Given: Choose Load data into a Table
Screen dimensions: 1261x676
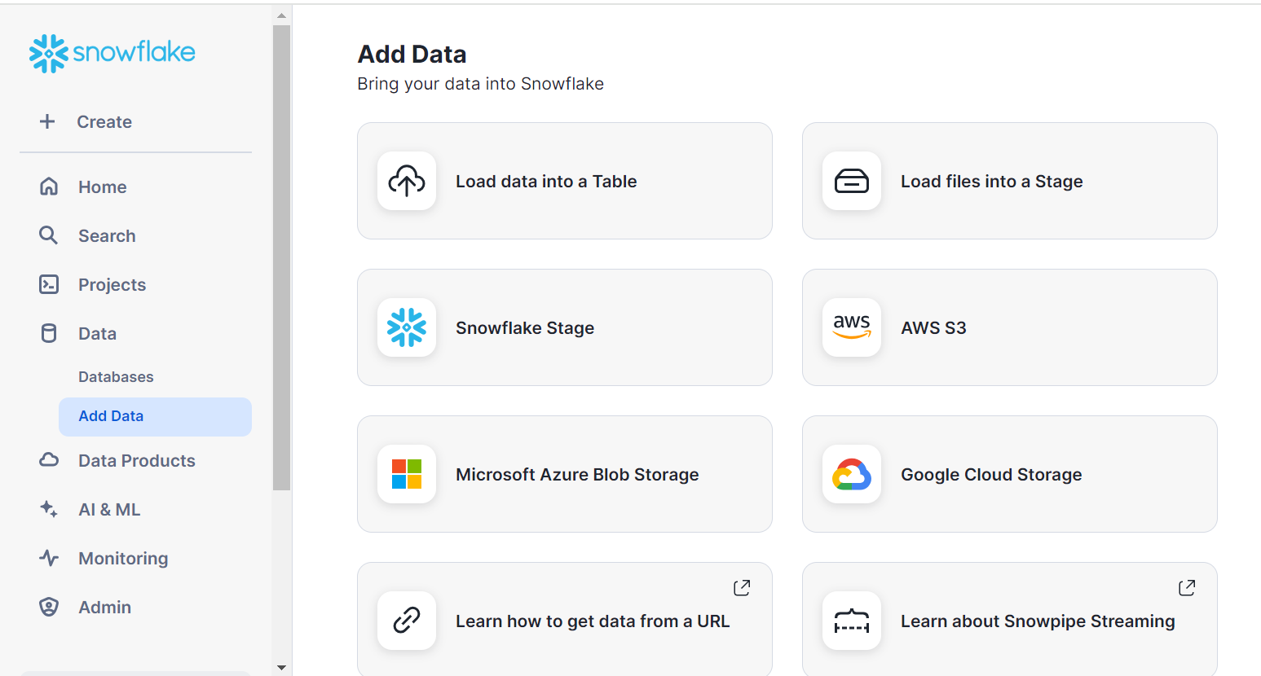Looking at the screenshot, I should pos(565,181).
